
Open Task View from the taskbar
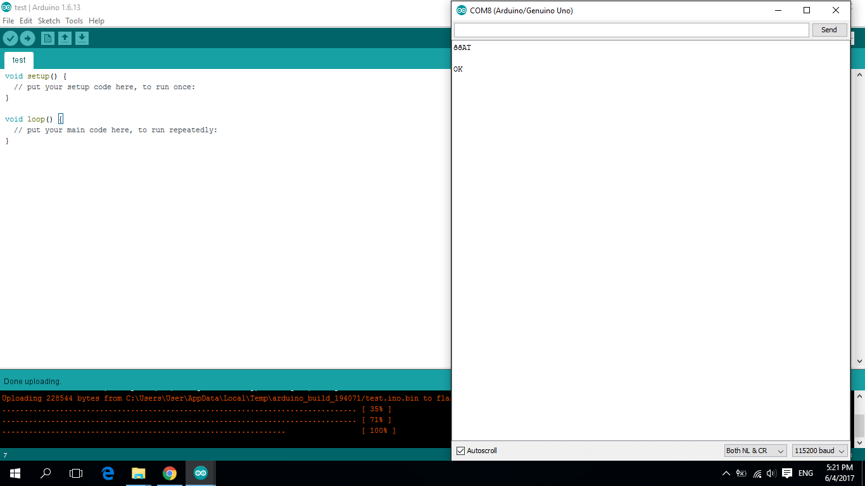pyautogui.click(x=76, y=473)
